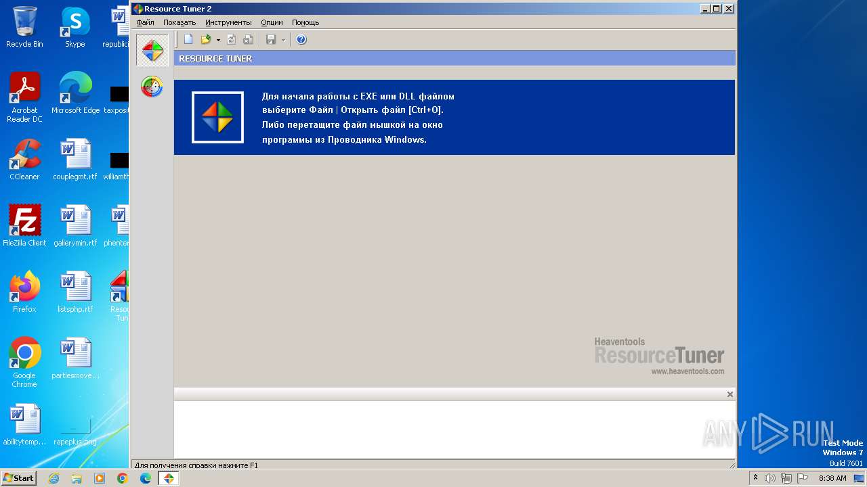Expand the recent files arrow beside Open
The height and width of the screenshot is (487, 867).
point(218,40)
